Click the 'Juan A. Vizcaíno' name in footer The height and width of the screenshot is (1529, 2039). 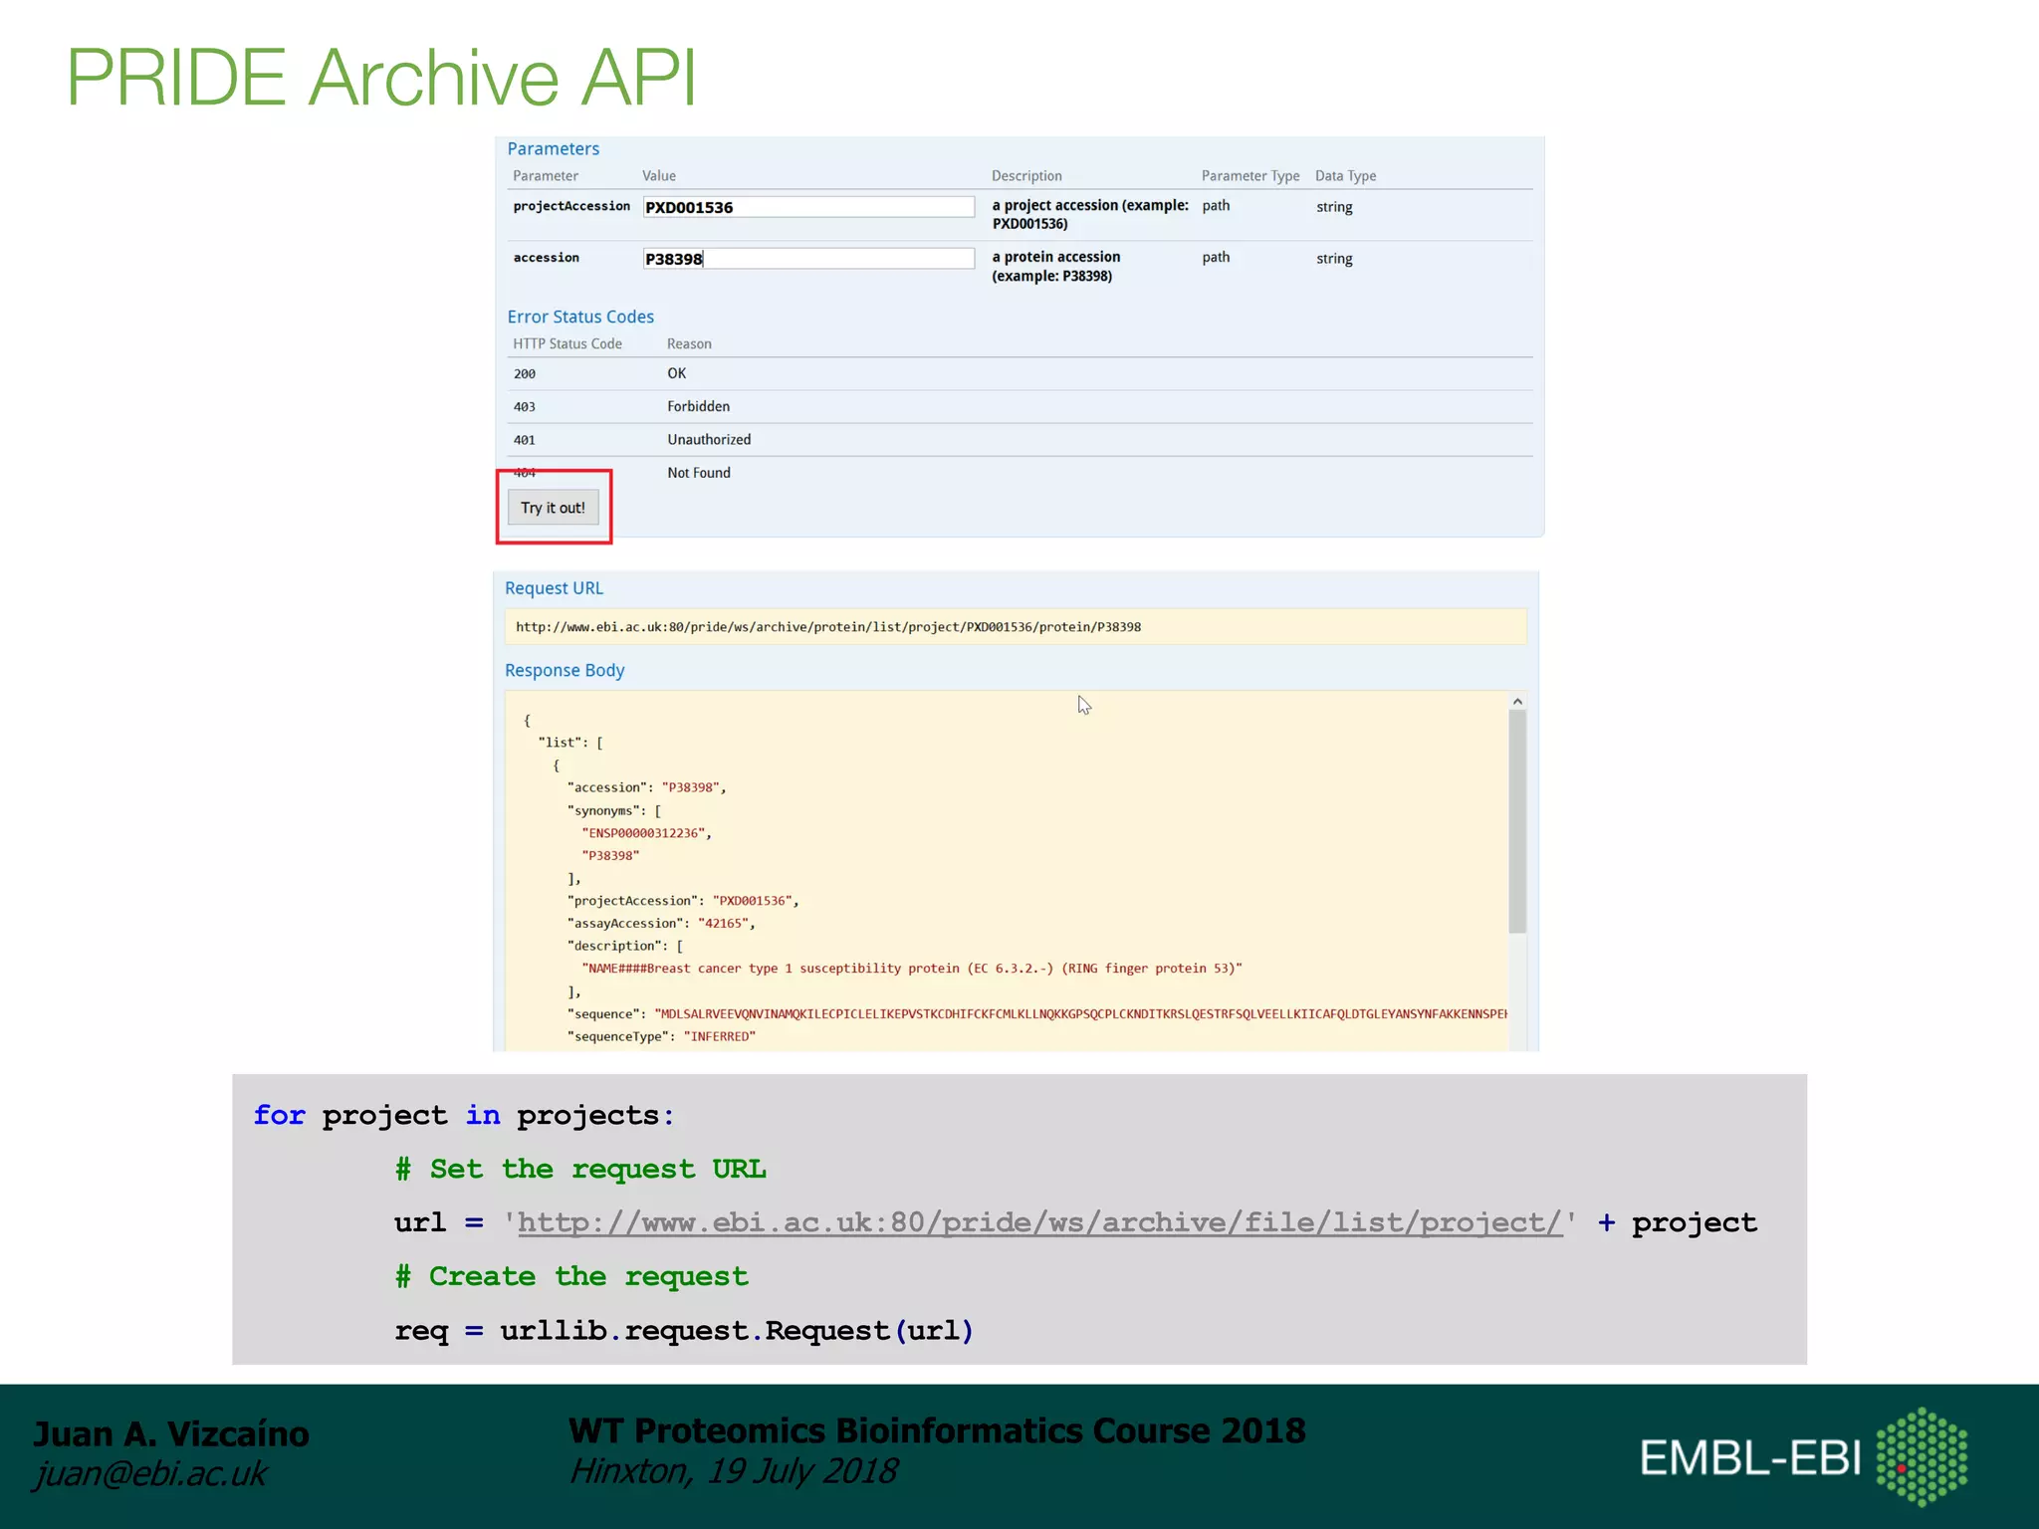(x=171, y=1434)
